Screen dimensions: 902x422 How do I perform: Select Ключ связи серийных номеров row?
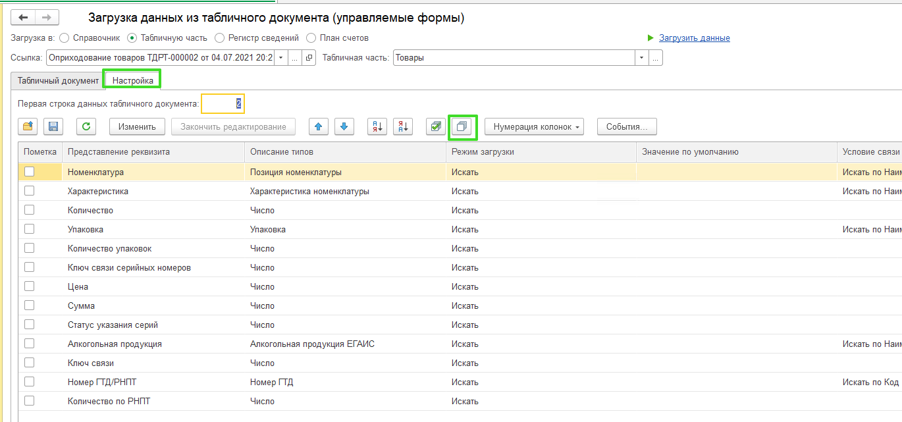tap(460, 267)
